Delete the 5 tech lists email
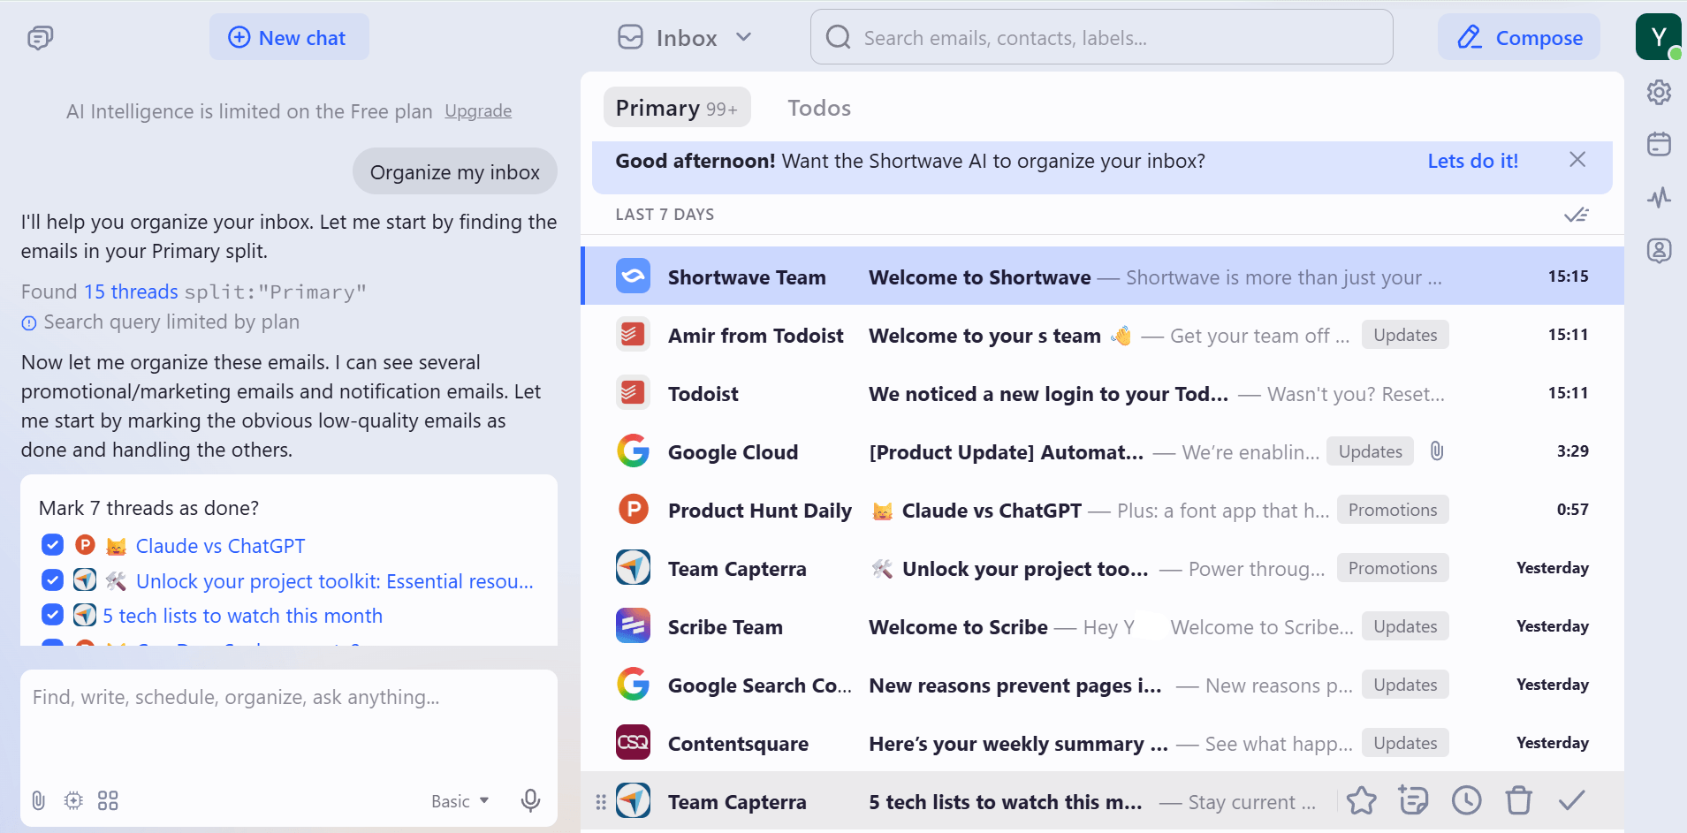This screenshot has width=1687, height=833. pyautogui.click(x=1519, y=801)
